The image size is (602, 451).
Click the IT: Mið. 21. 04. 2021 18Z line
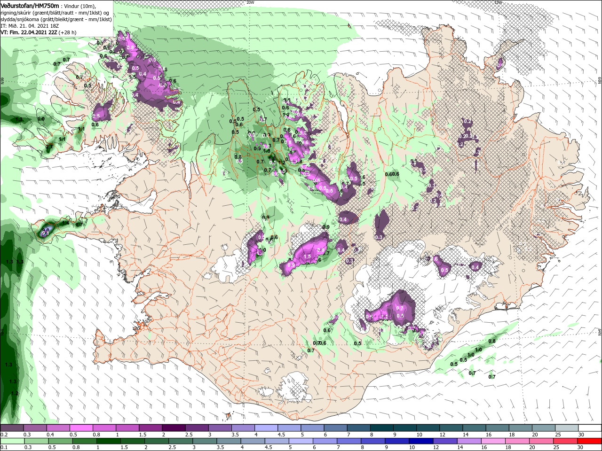(30, 26)
